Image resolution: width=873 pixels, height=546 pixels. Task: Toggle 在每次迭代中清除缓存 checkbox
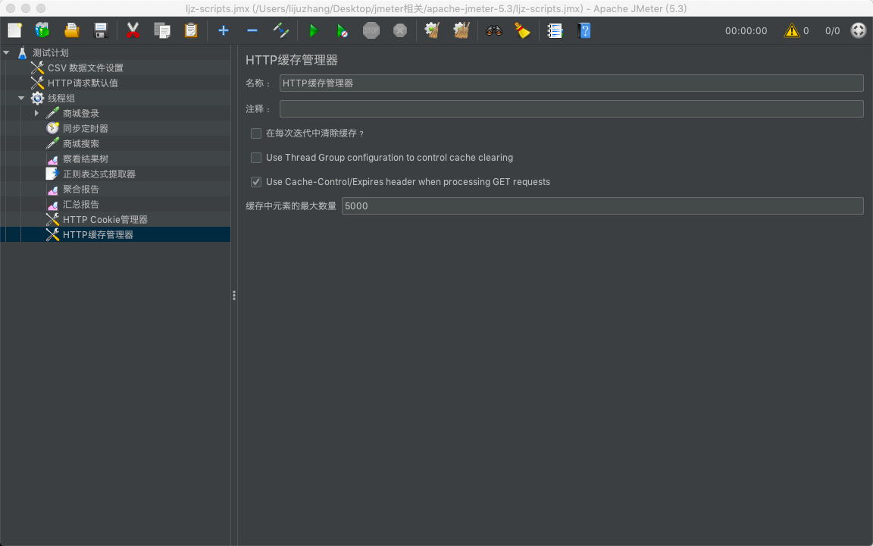256,133
